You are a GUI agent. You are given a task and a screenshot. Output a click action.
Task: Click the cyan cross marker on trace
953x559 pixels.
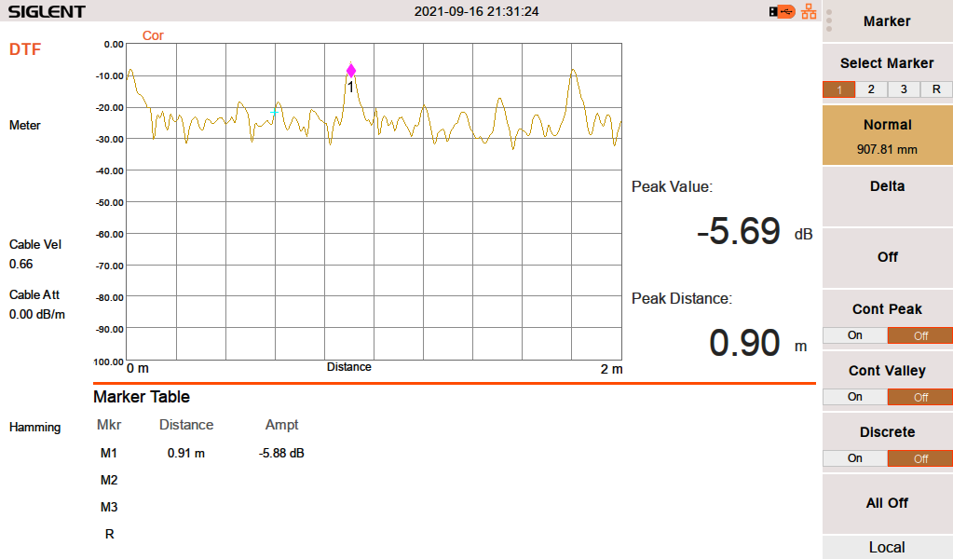(275, 113)
